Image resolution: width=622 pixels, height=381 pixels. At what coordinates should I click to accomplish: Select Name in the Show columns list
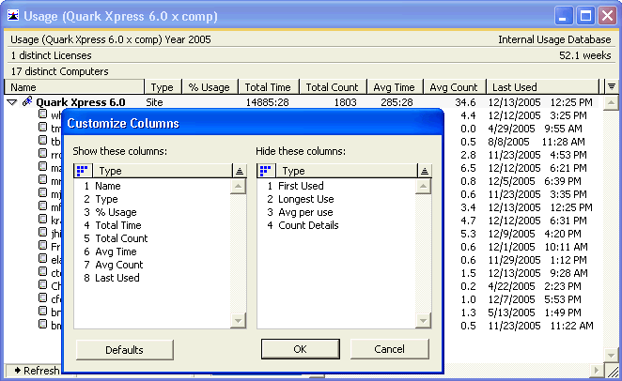(108, 186)
